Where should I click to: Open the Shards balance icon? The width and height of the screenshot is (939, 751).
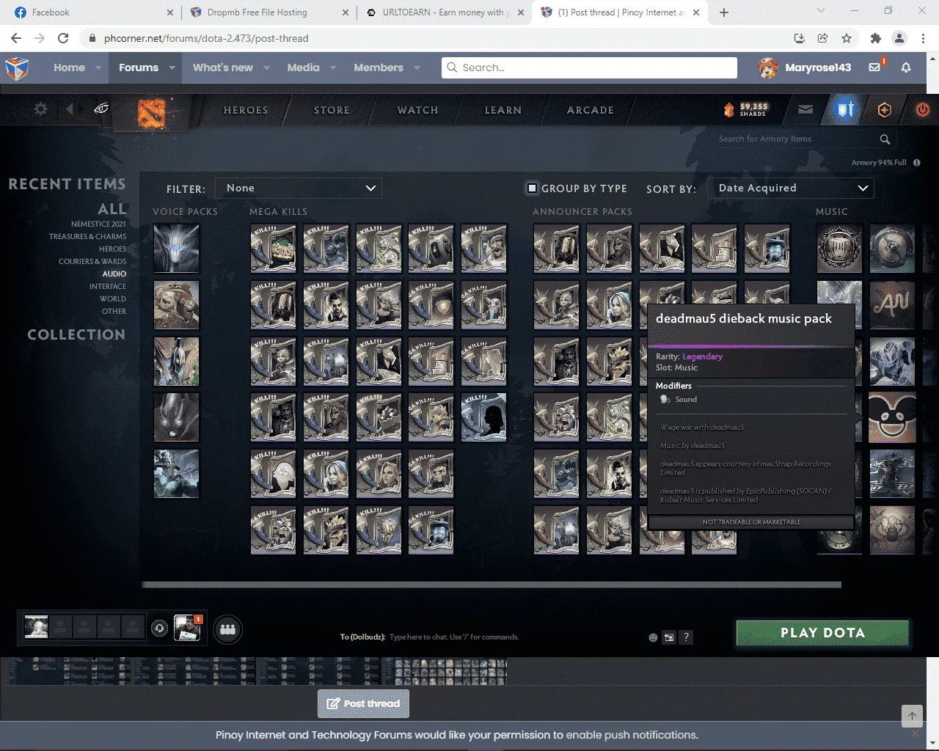(x=728, y=110)
